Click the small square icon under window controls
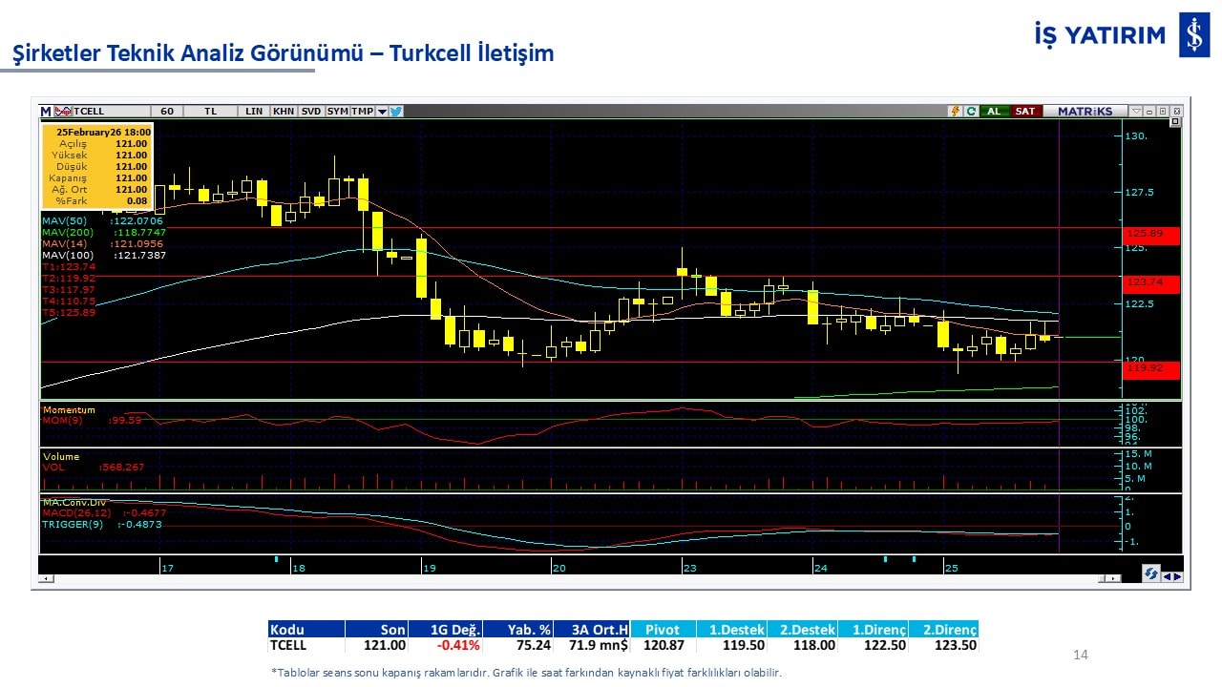 pyautogui.click(x=1174, y=122)
